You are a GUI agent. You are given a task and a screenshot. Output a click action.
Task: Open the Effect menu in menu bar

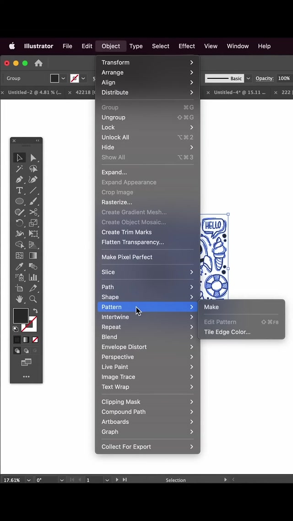(187, 46)
